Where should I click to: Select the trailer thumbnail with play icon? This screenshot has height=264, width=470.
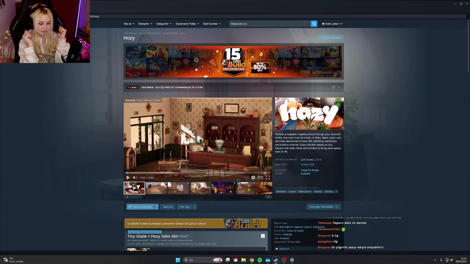click(134, 188)
